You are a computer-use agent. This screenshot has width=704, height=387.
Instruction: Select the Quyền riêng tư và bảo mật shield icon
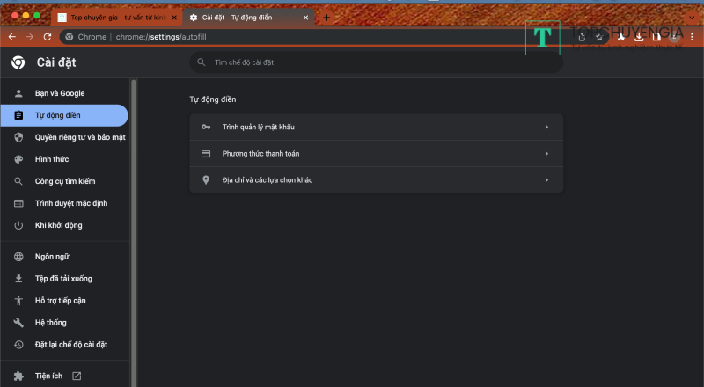pyautogui.click(x=18, y=137)
